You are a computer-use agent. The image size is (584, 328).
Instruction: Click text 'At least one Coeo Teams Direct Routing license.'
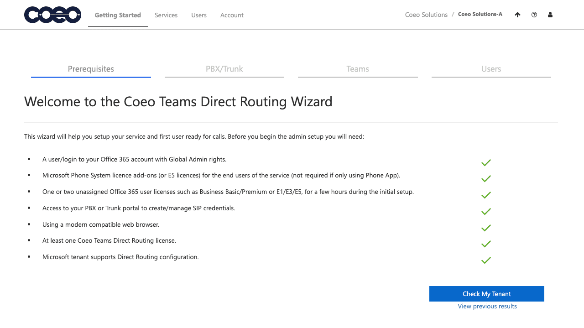click(x=109, y=240)
